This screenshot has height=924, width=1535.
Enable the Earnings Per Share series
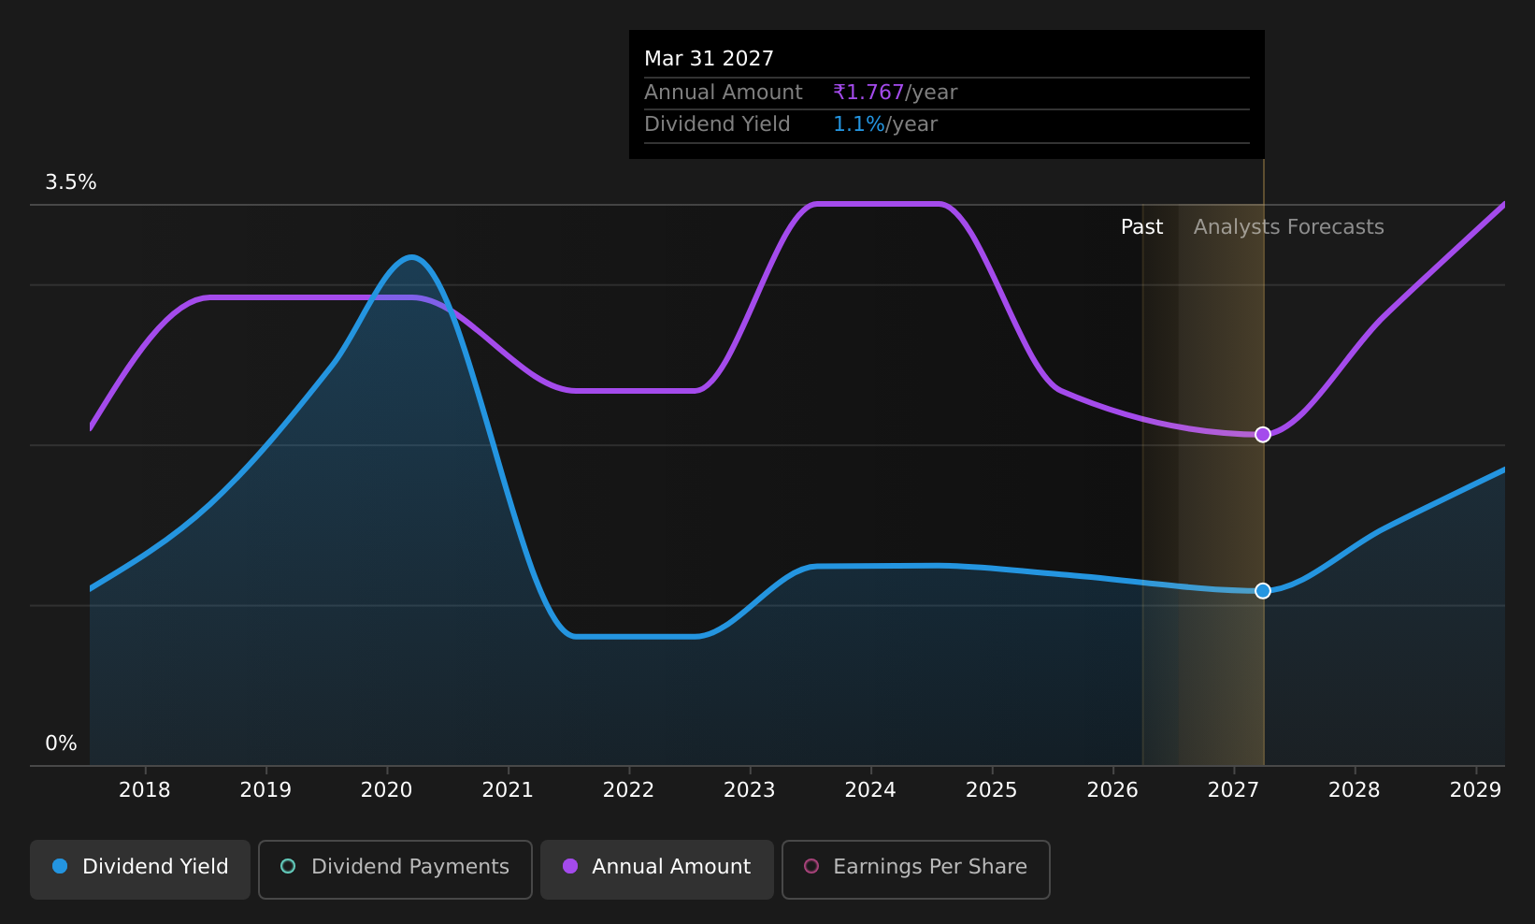coord(916,869)
